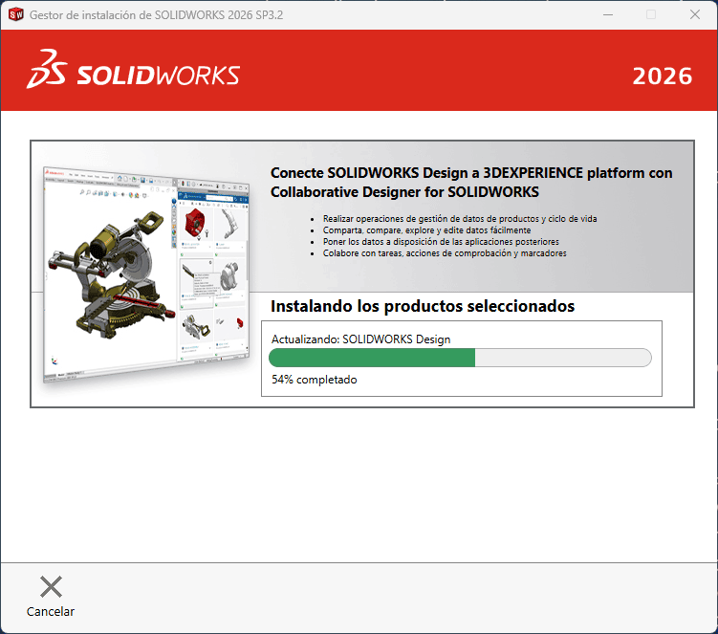Click the '54% completado' status text
The image size is (718, 634).
click(315, 380)
